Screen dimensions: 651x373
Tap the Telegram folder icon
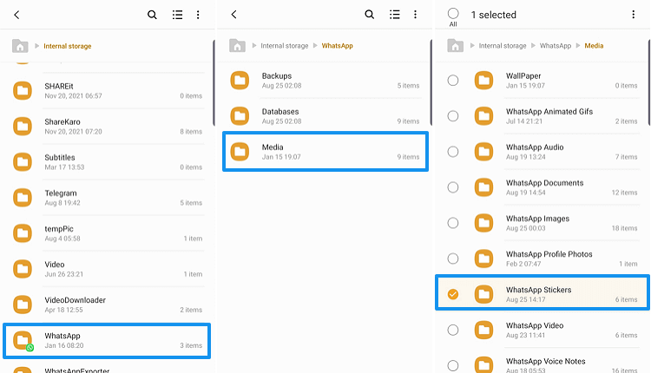pyautogui.click(x=23, y=198)
